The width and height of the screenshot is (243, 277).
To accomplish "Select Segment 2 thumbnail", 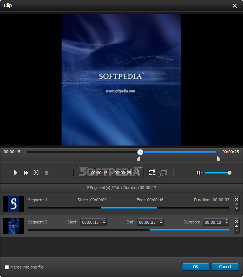I will pos(14,226).
